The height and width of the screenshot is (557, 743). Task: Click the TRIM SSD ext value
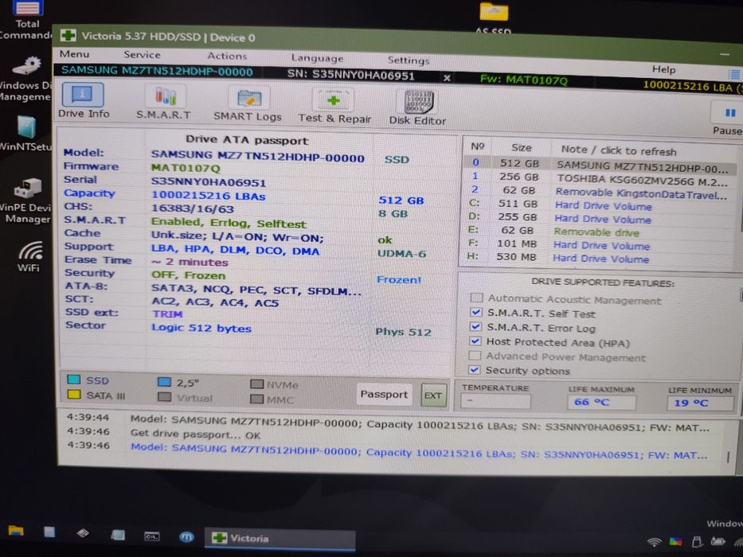(x=167, y=314)
